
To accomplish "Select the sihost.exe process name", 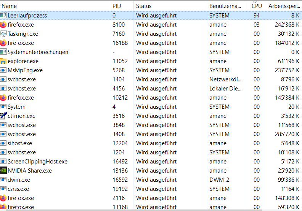I will (20, 143).
